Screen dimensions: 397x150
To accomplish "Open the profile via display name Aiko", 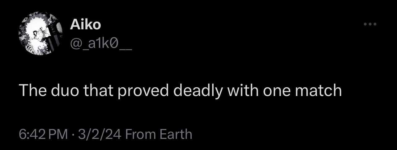I will tap(85, 25).
